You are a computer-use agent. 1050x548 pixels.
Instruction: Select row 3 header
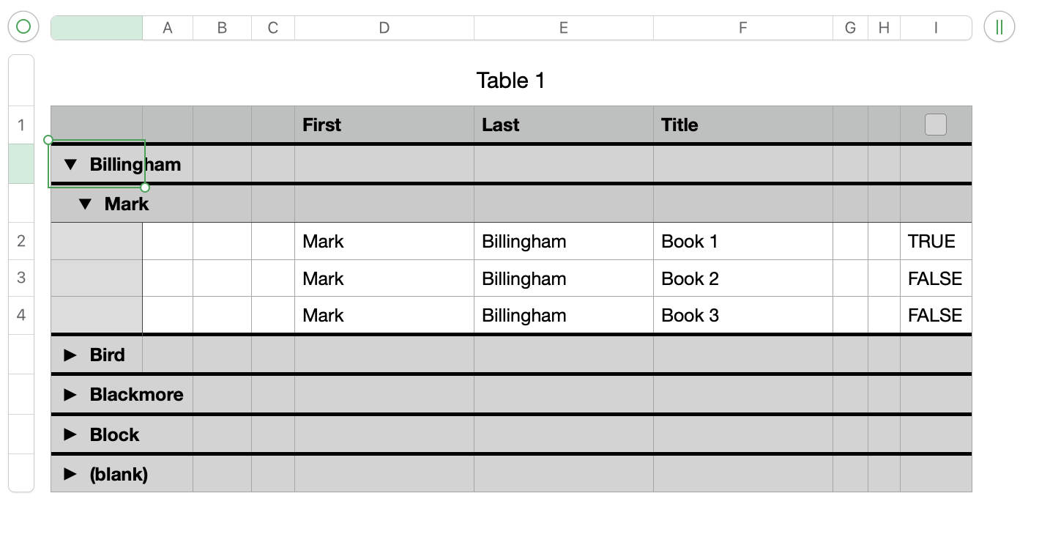point(21,278)
